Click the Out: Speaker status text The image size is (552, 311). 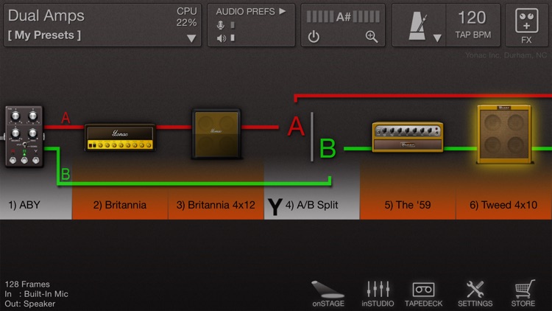point(30,304)
